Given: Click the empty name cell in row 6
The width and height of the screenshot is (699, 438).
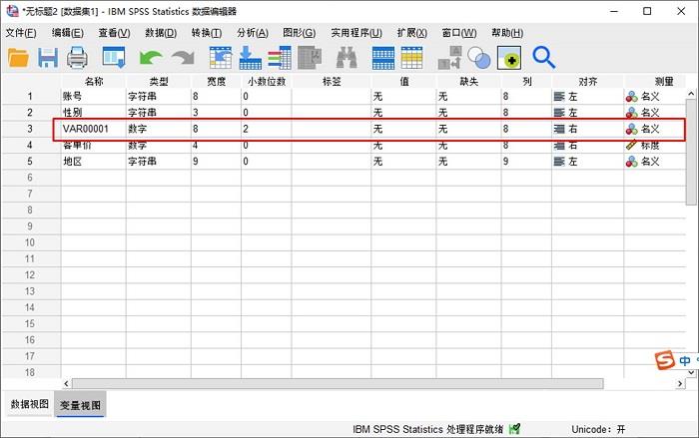Looking at the screenshot, I should click(x=93, y=178).
